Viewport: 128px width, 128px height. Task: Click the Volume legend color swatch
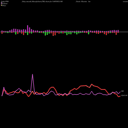2,3
